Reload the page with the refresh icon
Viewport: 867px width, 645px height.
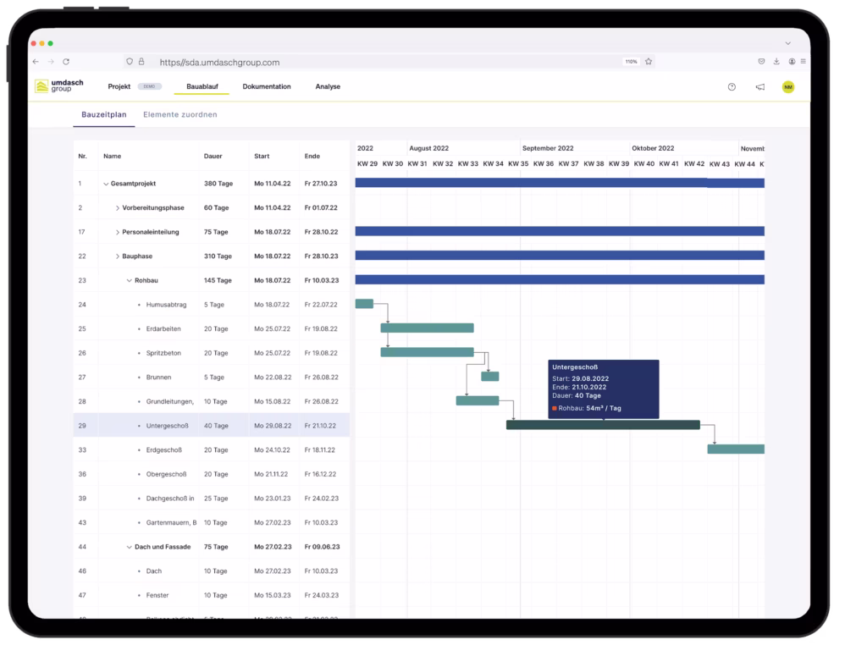coord(66,62)
